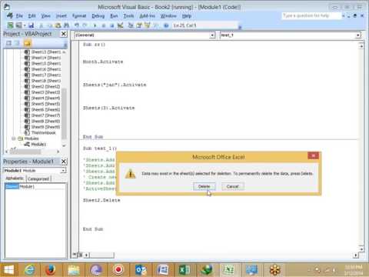Click the Break pause icon

[x=104, y=25]
